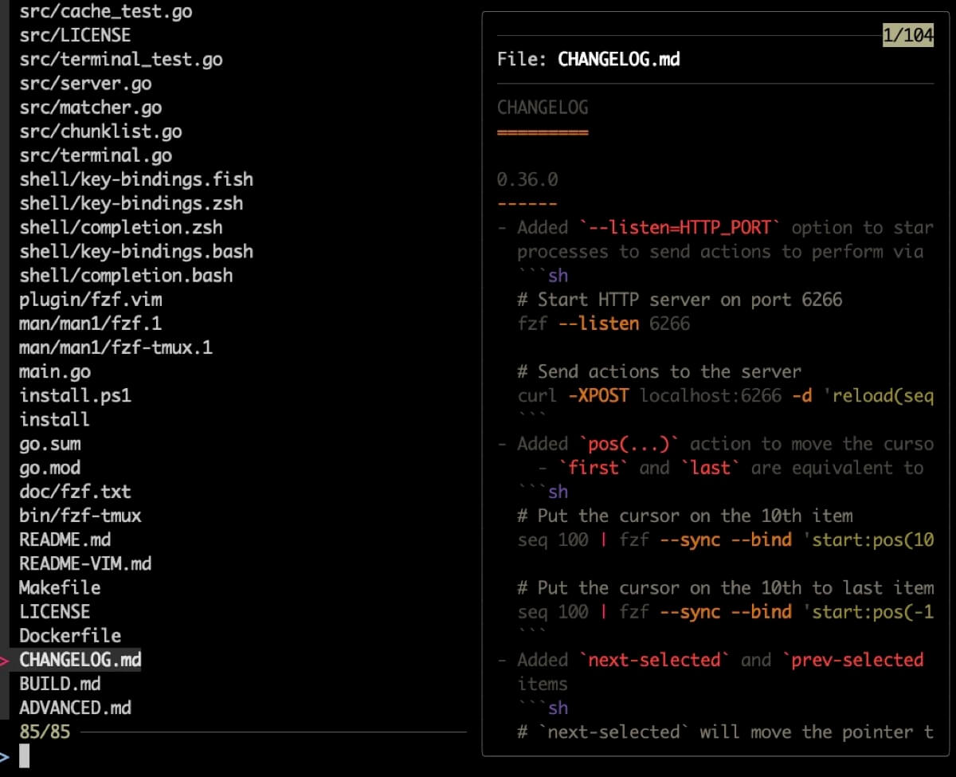Click the highlighted CHANGELOG.md entry
The image size is (956, 777).
(x=80, y=659)
